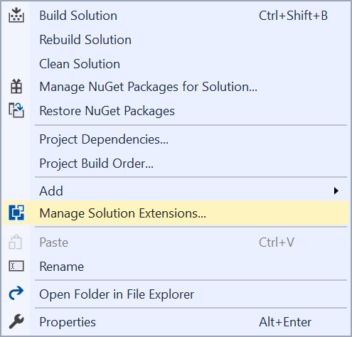Viewport: 352px width, 337px height.
Task: Click the Properties wrench icon
Action: [x=16, y=321]
